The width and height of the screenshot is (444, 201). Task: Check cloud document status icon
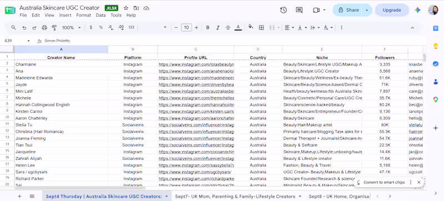pos(147,8)
